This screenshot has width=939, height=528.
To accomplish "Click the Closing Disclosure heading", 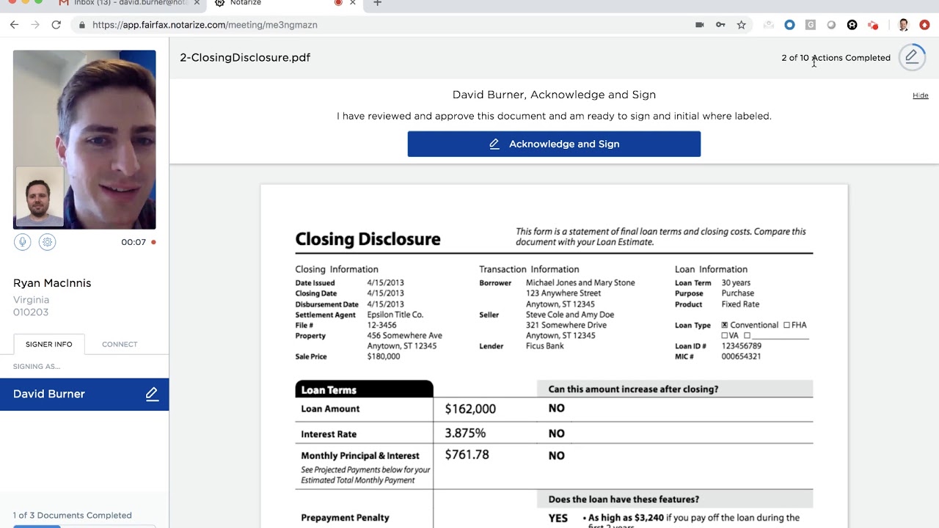I will pos(368,239).
